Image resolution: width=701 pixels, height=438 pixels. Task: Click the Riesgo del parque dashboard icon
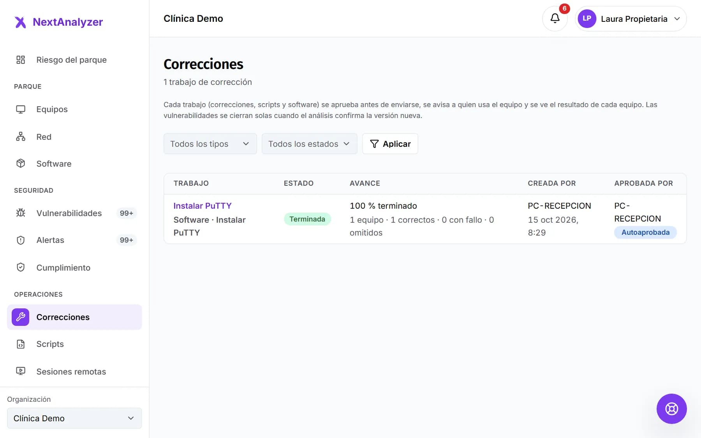pyautogui.click(x=21, y=60)
